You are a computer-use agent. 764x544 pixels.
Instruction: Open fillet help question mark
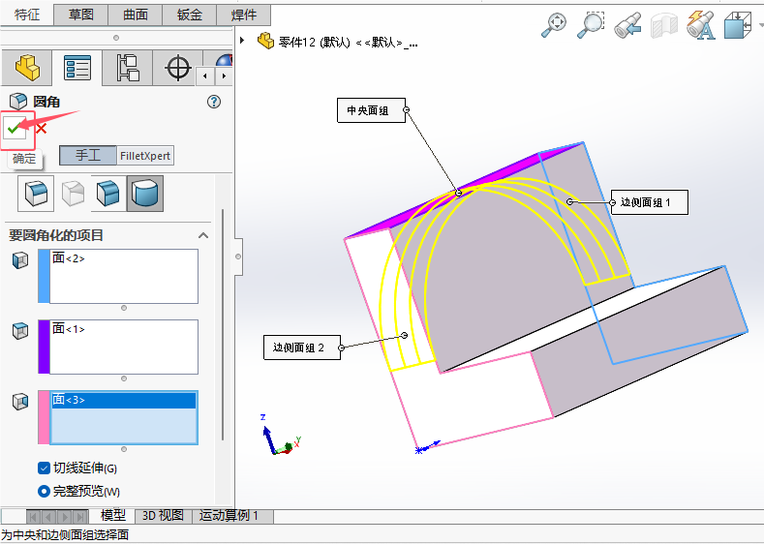pos(214,102)
